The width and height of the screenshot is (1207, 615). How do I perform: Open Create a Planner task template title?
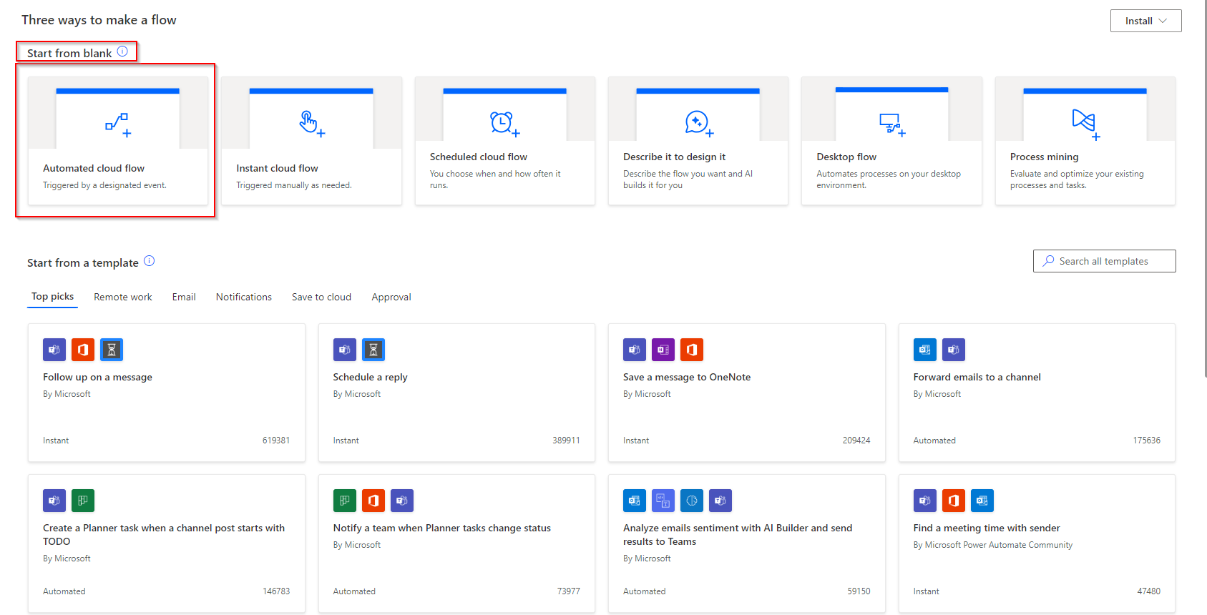pyautogui.click(x=164, y=534)
